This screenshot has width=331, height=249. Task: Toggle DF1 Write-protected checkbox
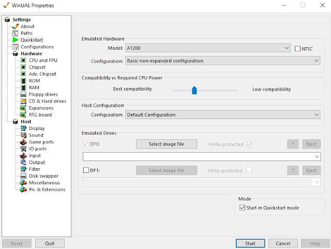coord(249,170)
